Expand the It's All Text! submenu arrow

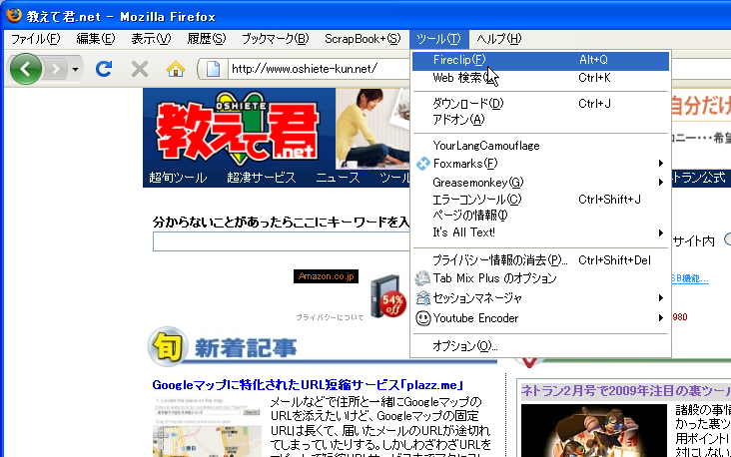click(x=661, y=232)
